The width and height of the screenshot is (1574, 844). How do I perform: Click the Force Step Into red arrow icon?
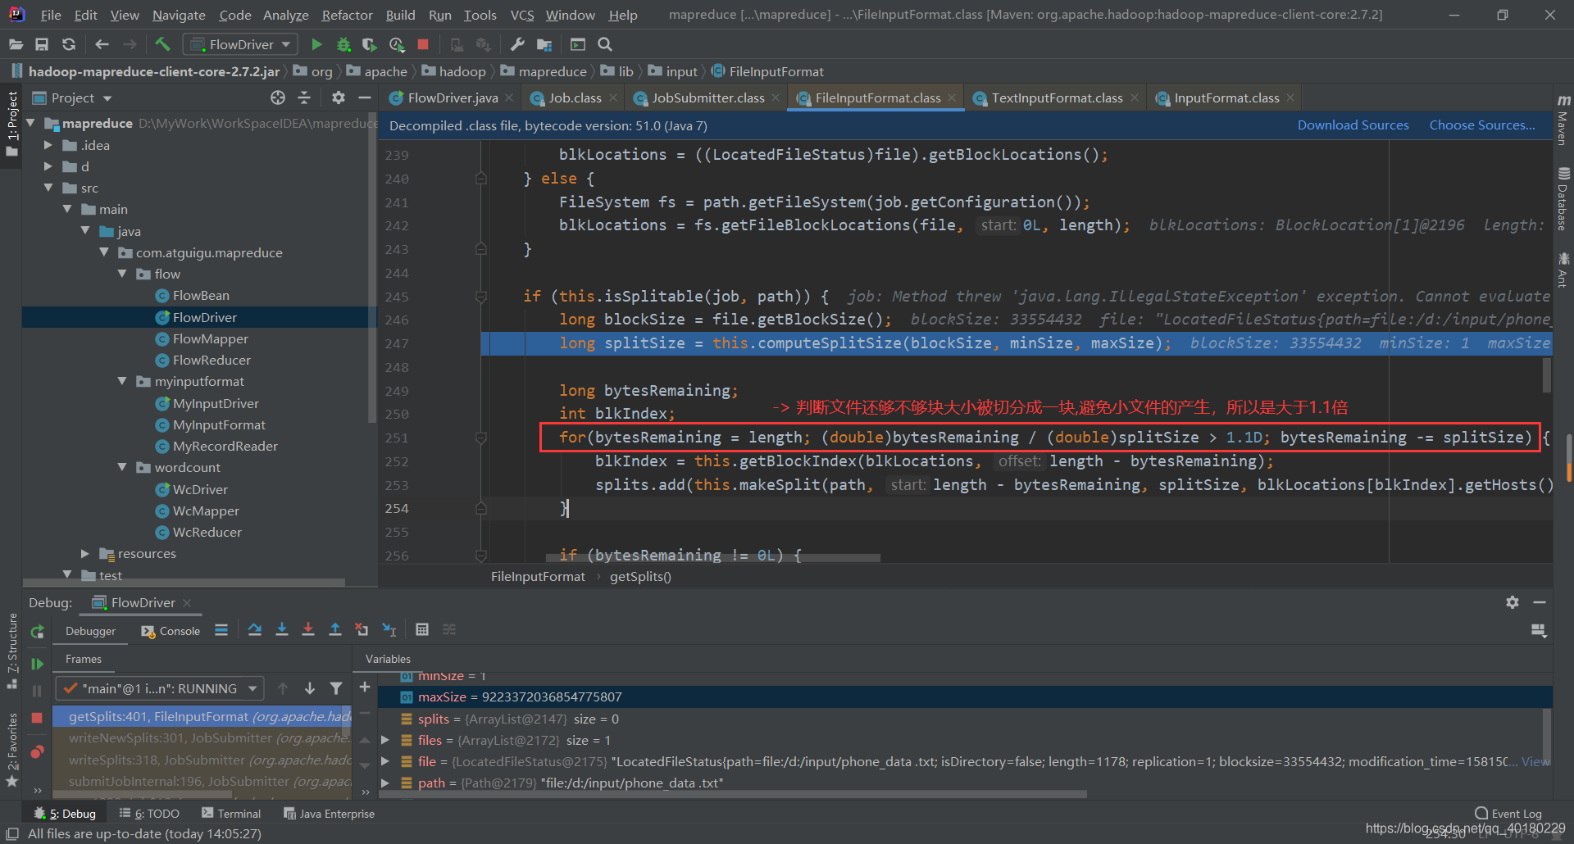pyautogui.click(x=308, y=629)
